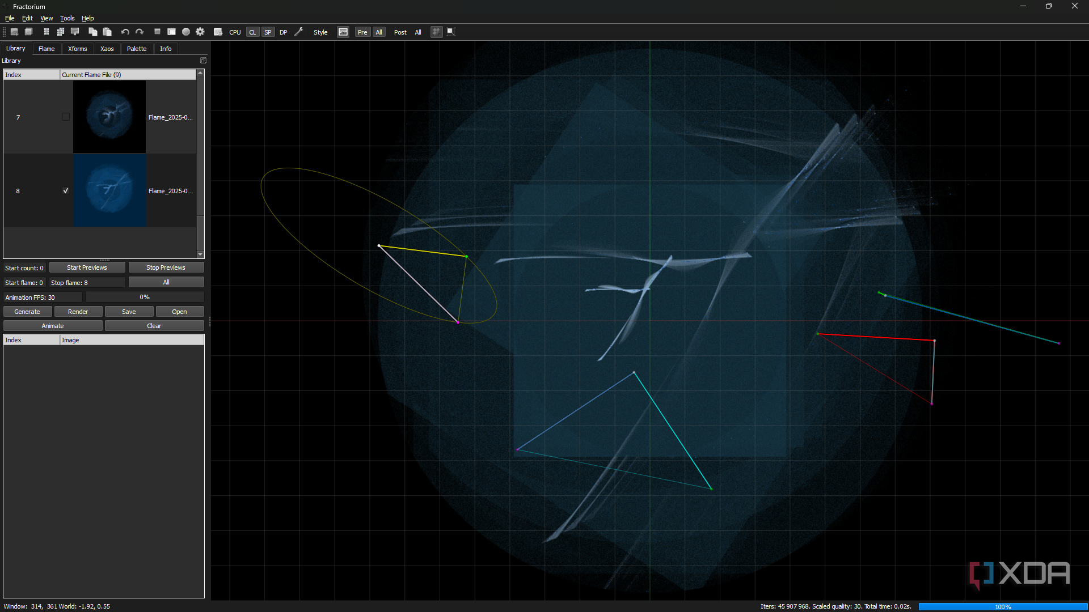Toggle DP double precision mode
This screenshot has width=1089, height=612.
pyautogui.click(x=283, y=32)
